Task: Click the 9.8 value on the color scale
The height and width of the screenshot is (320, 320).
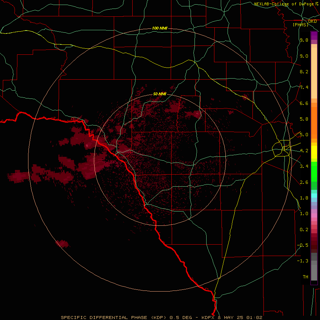Action: (x=304, y=40)
